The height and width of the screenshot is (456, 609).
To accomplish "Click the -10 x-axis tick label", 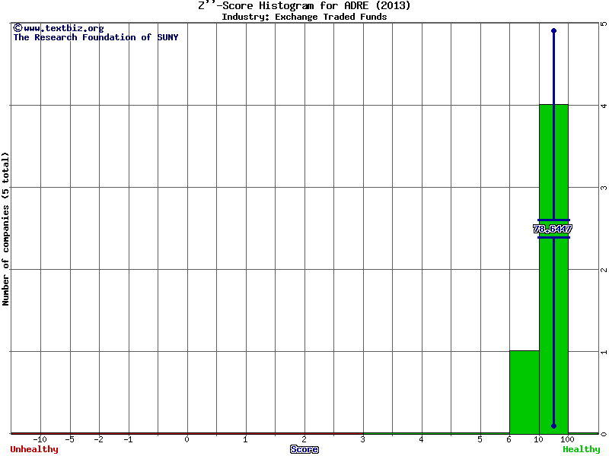I will [40, 439].
